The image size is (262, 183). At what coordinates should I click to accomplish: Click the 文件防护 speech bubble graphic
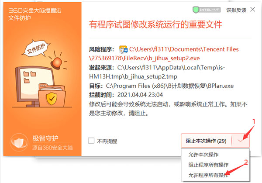pos(36,48)
